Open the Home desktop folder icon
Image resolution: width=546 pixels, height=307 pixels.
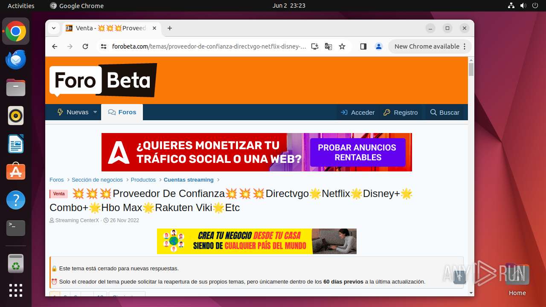pyautogui.click(x=517, y=279)
